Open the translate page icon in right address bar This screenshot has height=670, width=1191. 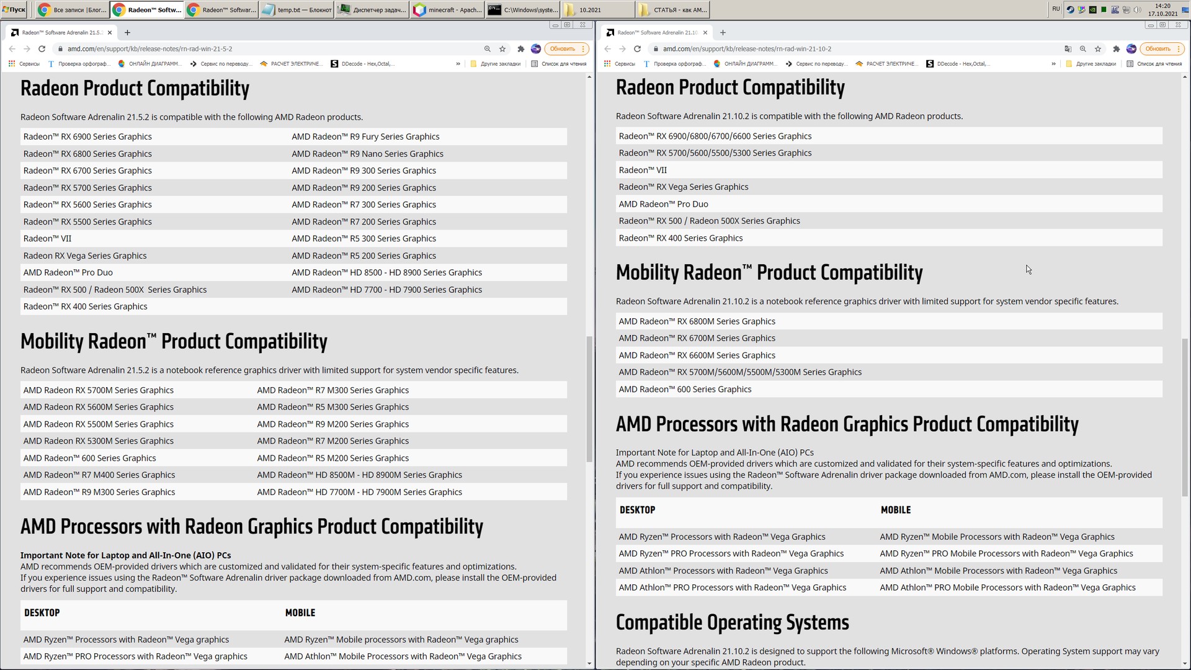(1068, 49)
